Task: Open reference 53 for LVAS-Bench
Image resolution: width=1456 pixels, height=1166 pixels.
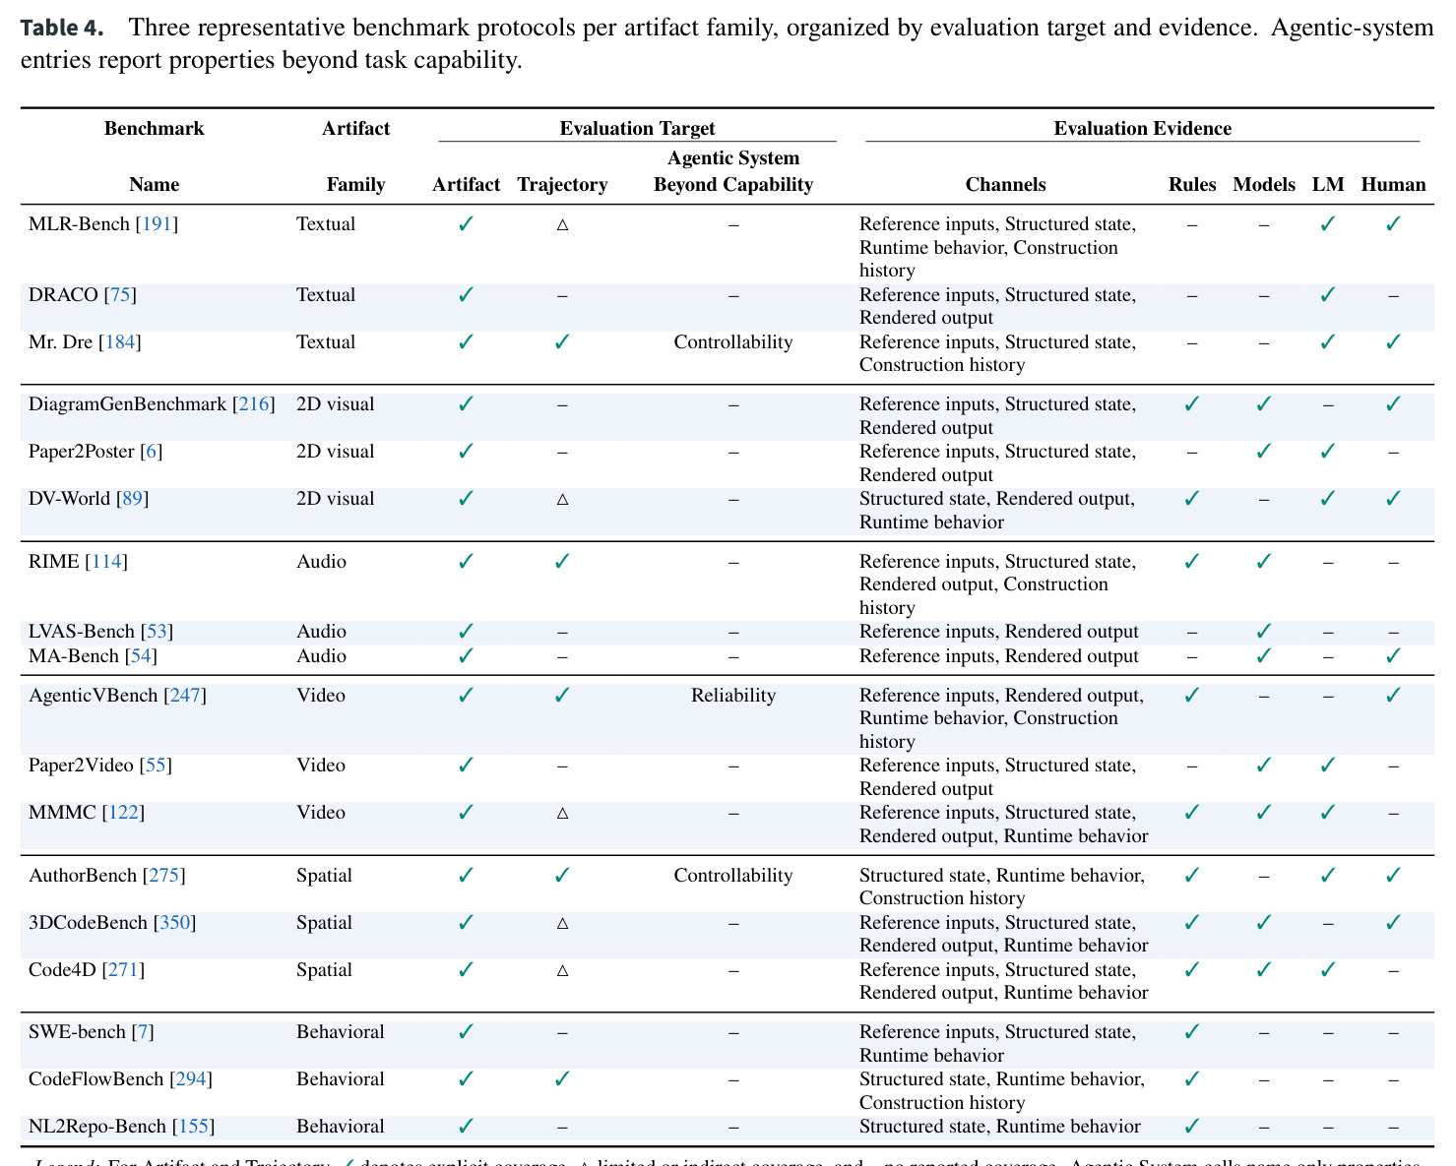Action: coord(157,632)
